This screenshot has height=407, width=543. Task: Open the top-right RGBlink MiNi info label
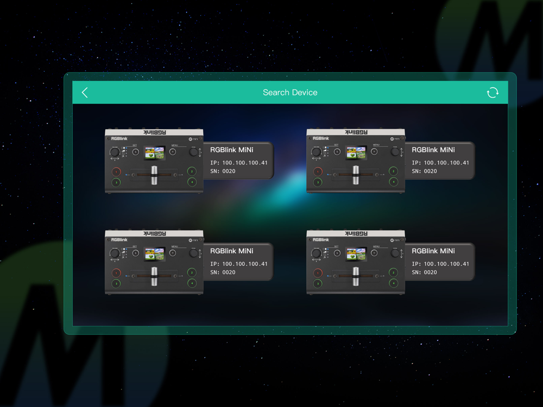tap(440, 160)
